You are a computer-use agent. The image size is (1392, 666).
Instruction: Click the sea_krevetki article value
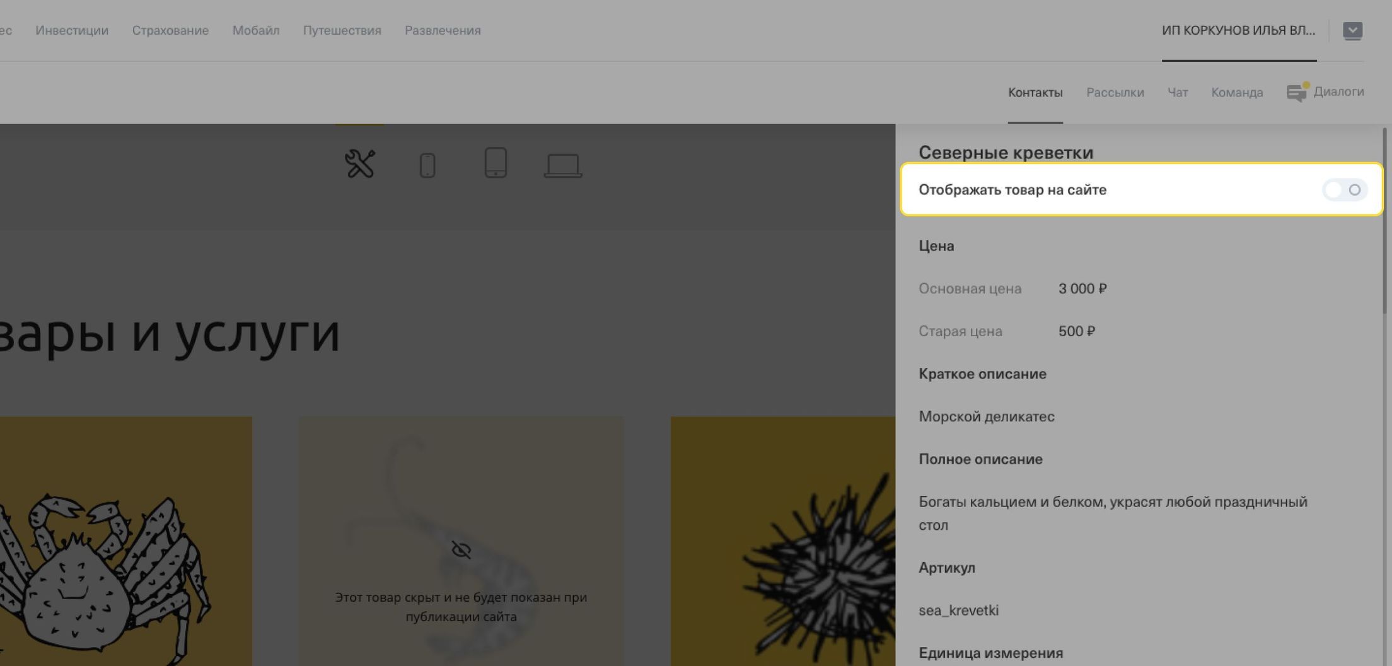(958, 610)
